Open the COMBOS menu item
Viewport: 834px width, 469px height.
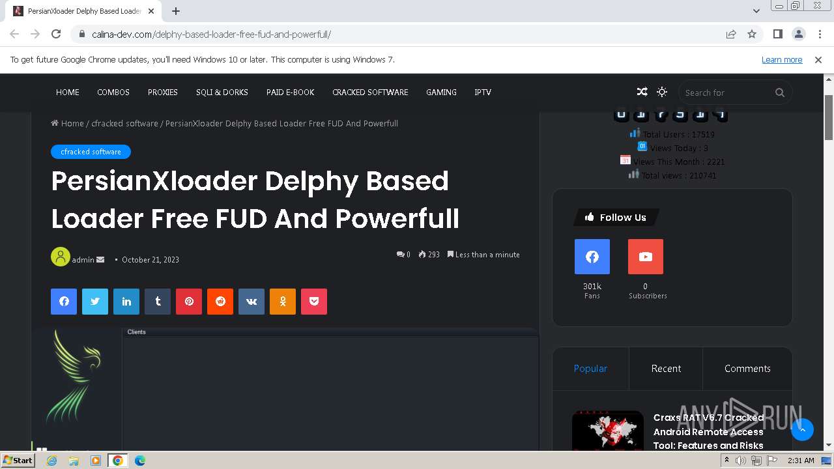click(x=113, y=92)
